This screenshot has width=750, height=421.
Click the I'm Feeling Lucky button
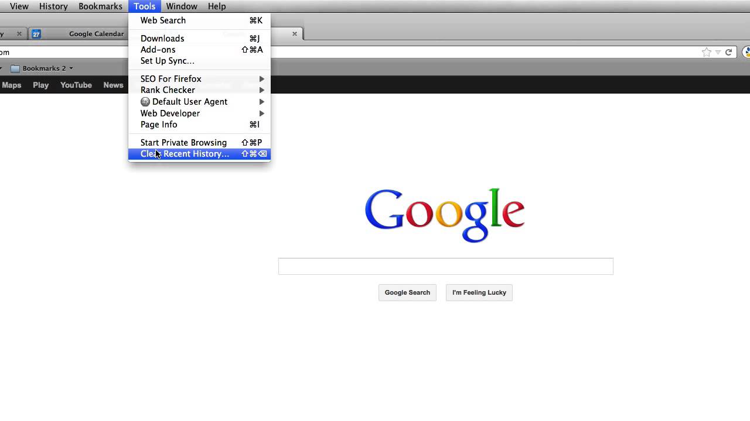pyautogui.click(x=479, y=292)
